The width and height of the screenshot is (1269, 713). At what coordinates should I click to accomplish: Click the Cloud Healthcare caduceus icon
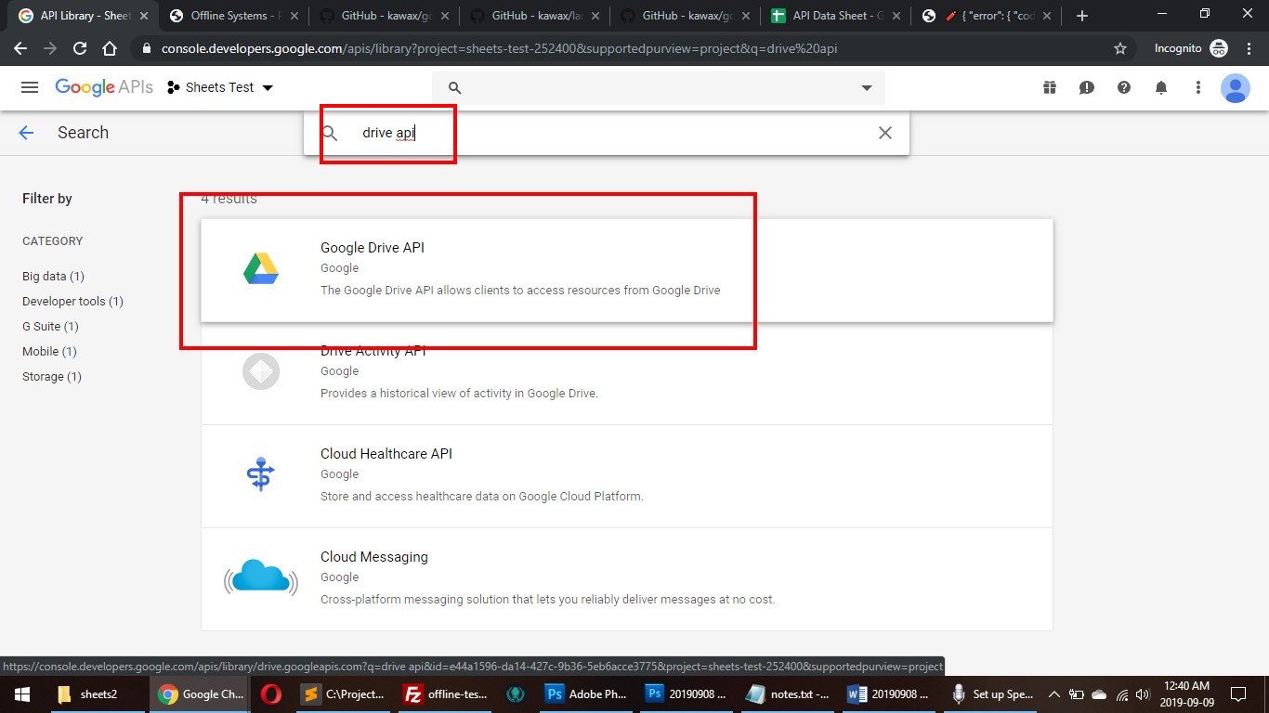(261, 474)
